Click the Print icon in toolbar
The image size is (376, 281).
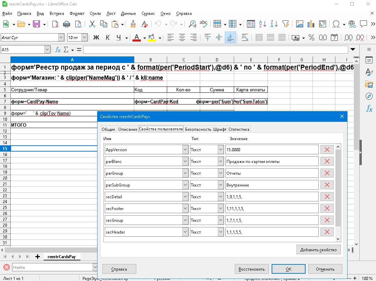pos(67,24)
